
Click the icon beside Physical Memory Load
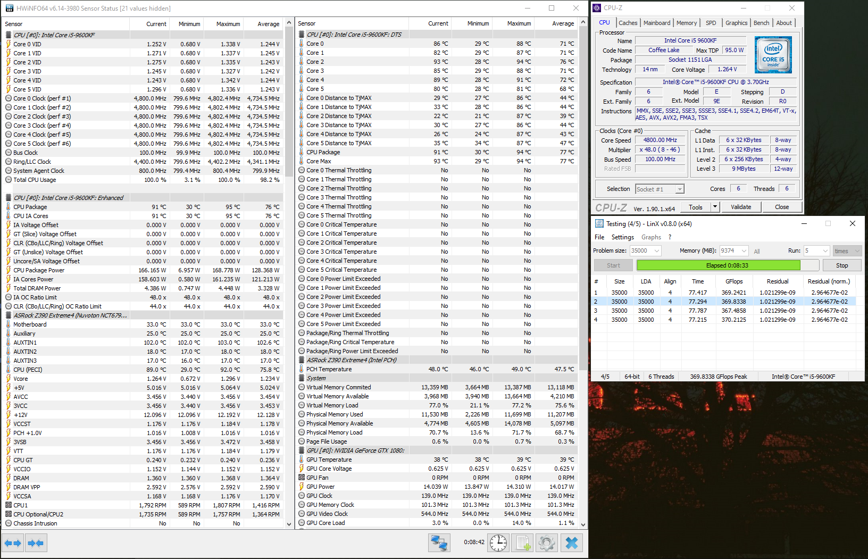click(302, 432)
